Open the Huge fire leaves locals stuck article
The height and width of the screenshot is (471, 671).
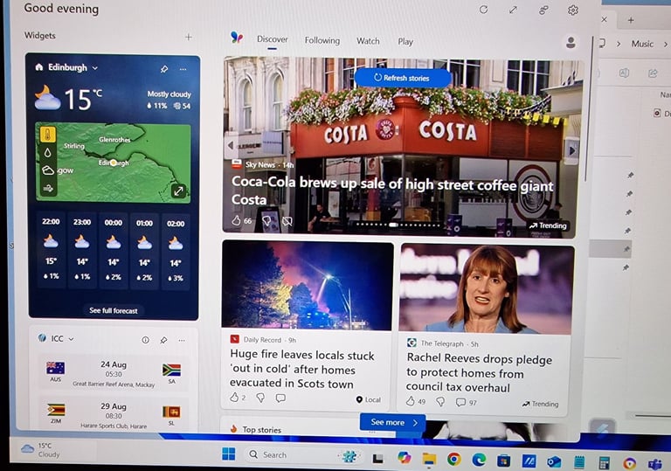tap(302, 369)
